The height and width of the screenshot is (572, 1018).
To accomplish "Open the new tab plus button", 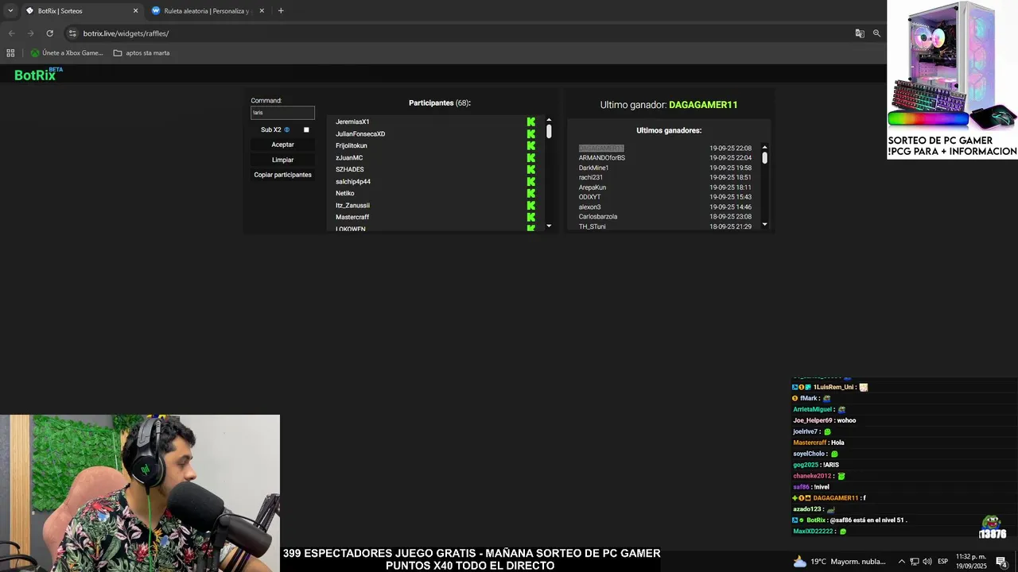I will [281, 10].
